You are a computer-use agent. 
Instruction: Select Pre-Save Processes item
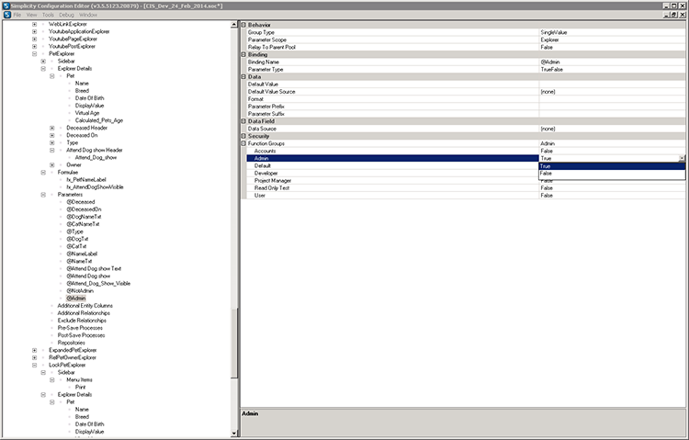80,328
